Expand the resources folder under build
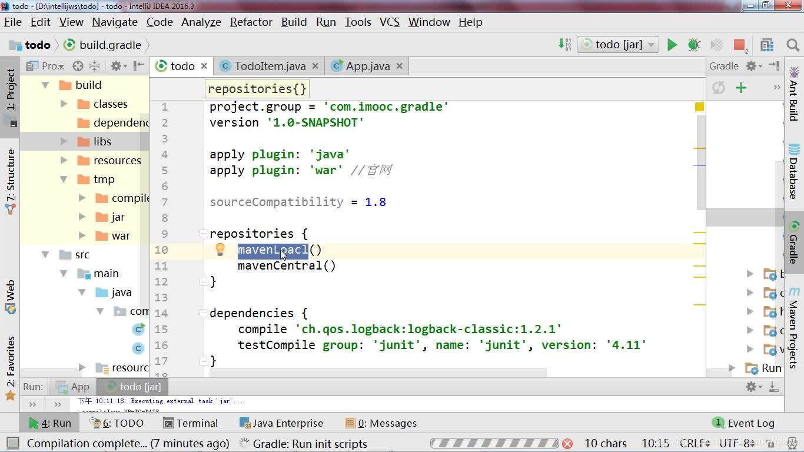804x452 pixels. tap(64, 161)
